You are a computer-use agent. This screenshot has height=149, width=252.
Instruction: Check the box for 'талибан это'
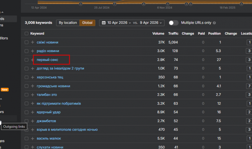click(x=27, y=95)
